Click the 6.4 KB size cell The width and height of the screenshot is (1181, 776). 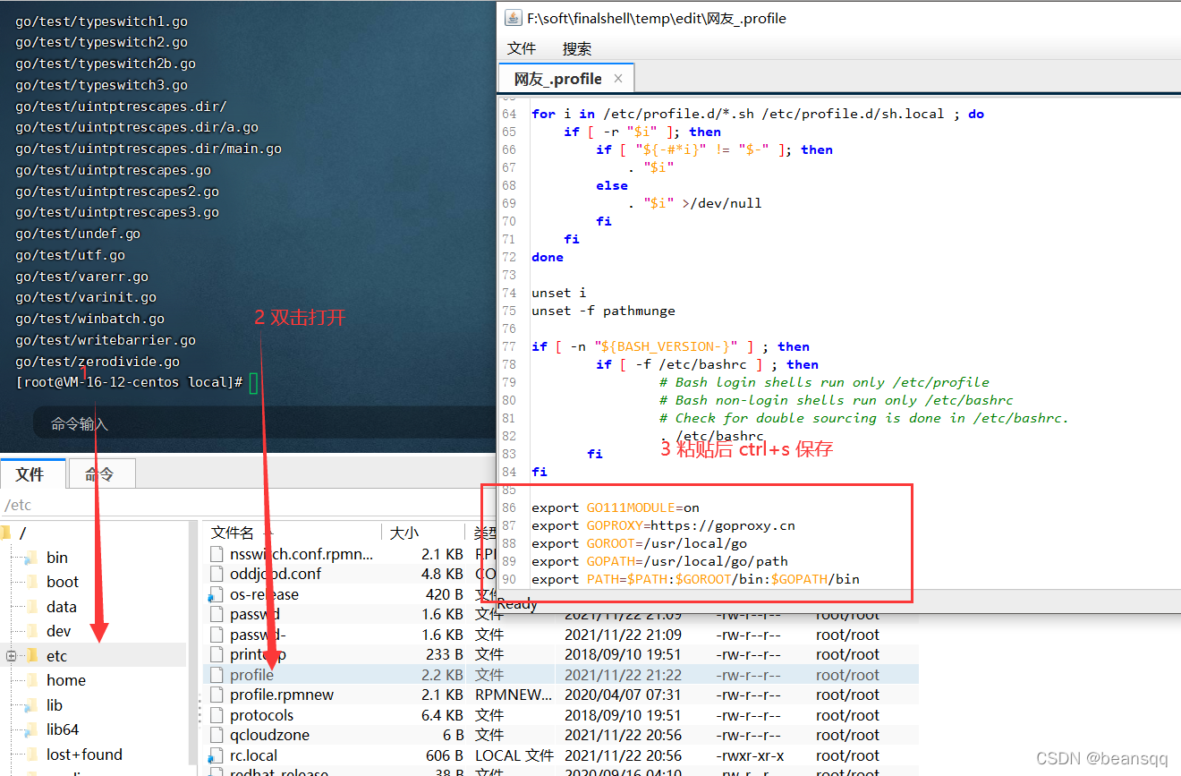(443, 715)
